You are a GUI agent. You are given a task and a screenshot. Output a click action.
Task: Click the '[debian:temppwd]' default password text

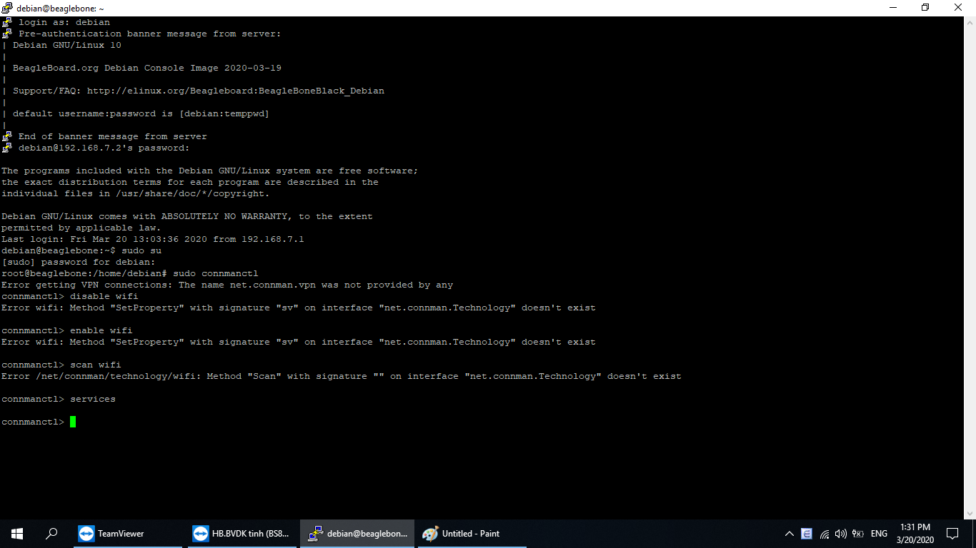click(x=224, y=113)
